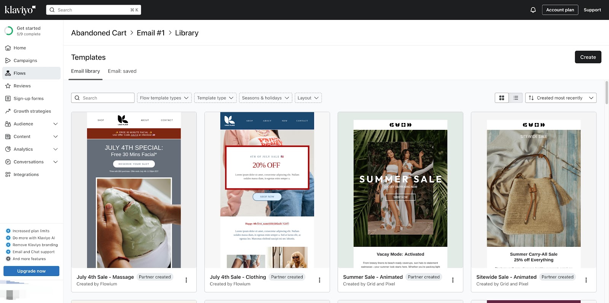Click 'Do more with Klaviyo AI' text
The image size is (609, 303).
pyautogui.click(x=33, y=238)
